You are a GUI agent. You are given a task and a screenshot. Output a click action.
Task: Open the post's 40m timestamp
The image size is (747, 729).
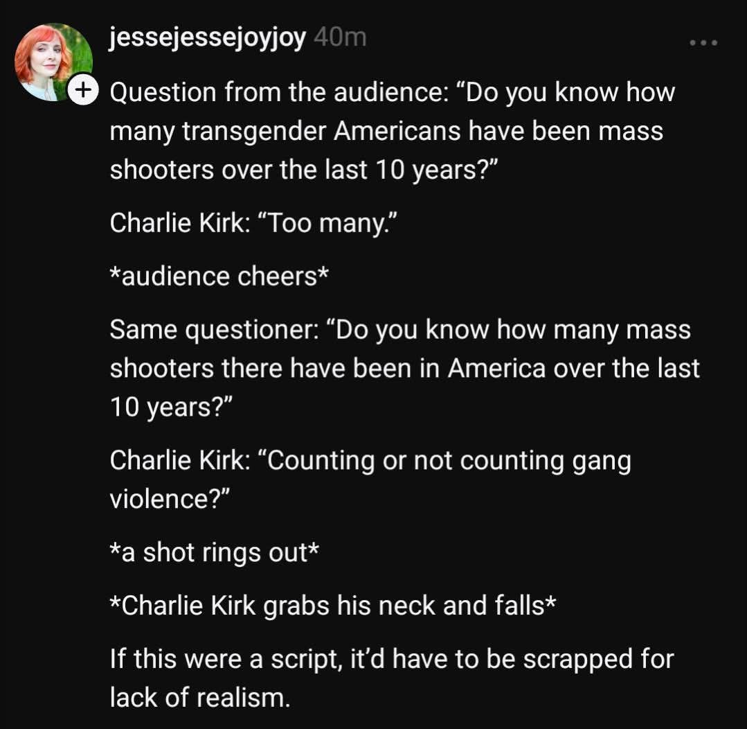pos(340,37)
